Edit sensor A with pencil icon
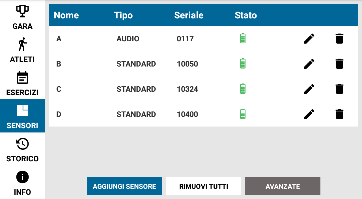 click(x=309, y=38)
